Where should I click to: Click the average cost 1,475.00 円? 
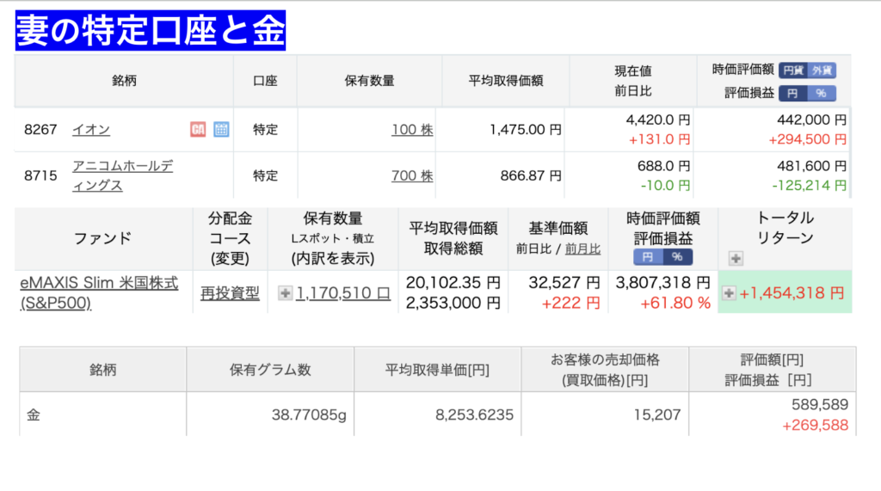pyautogui.click(x=526, y=130)
